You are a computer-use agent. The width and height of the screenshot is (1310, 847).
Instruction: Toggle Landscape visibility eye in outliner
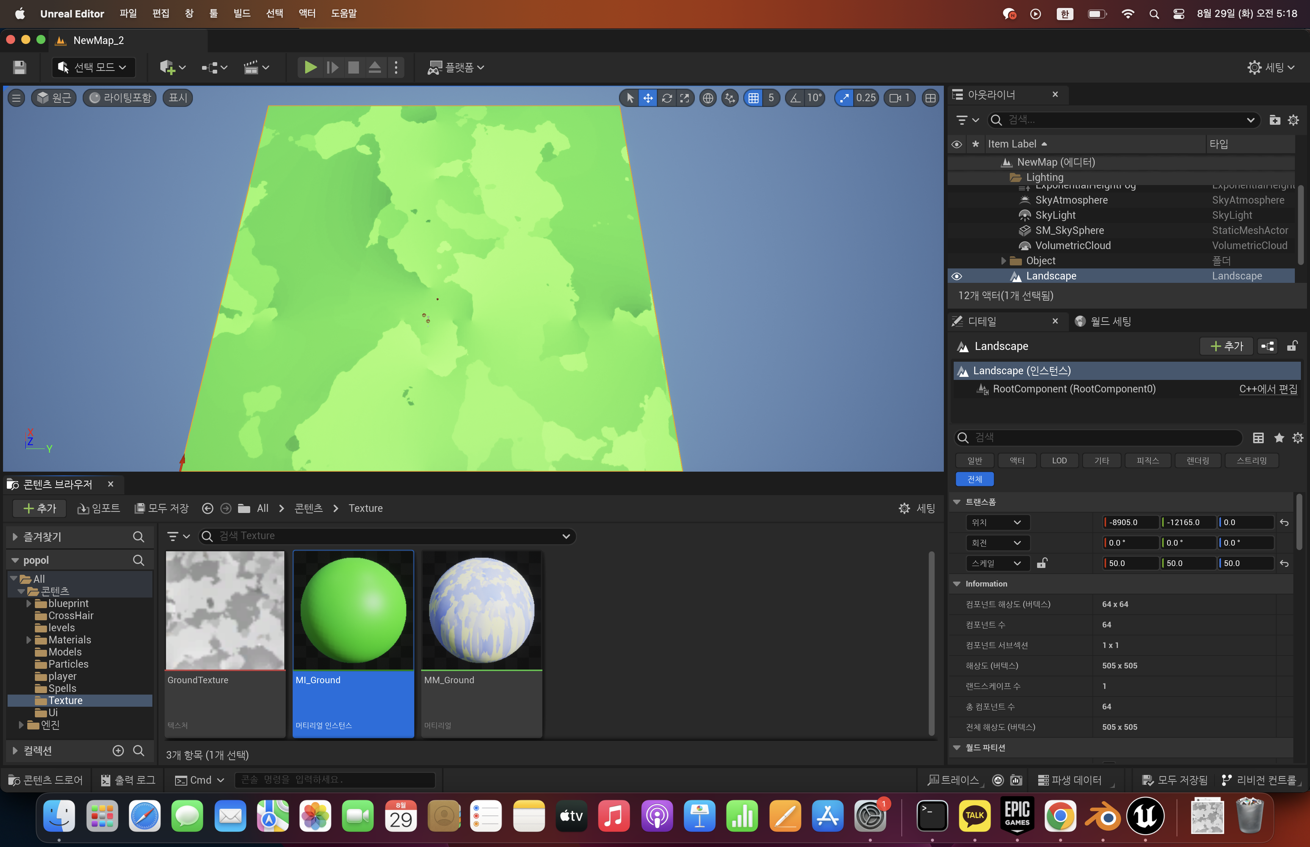(956, 276)
